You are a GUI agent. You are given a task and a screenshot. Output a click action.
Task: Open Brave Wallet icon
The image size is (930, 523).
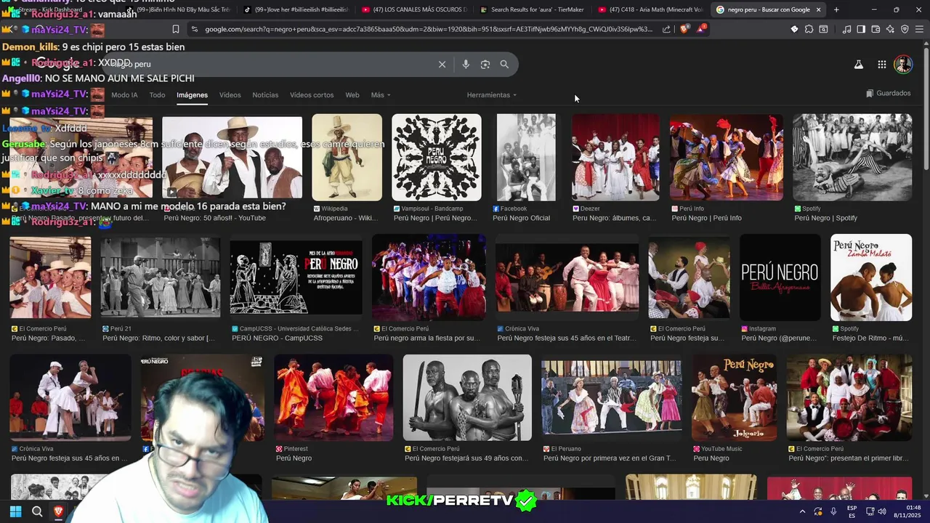pos(876,29)
